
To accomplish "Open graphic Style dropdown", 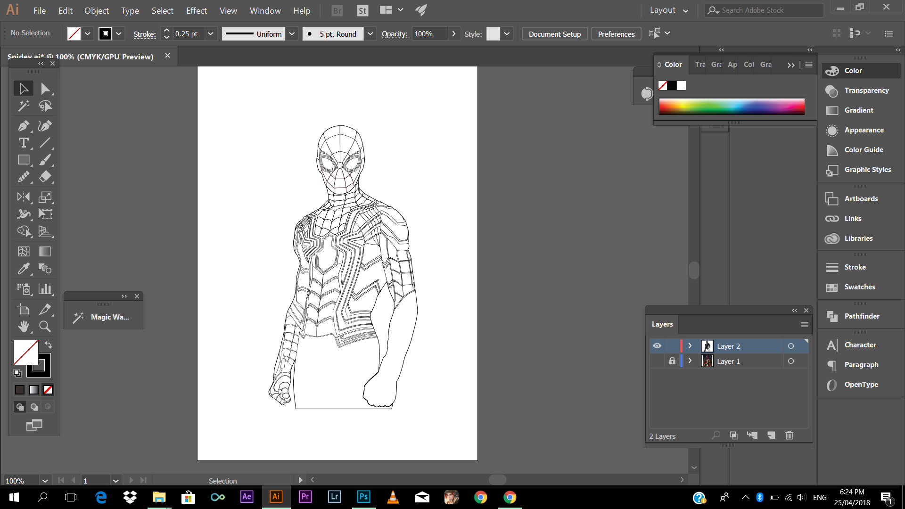I will point(507,34).
